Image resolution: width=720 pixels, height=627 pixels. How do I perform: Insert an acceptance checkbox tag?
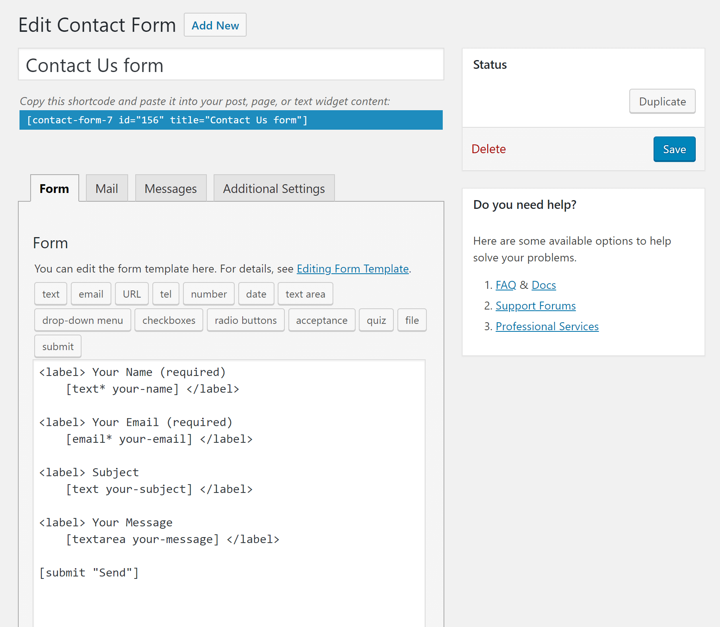point(321,320)
